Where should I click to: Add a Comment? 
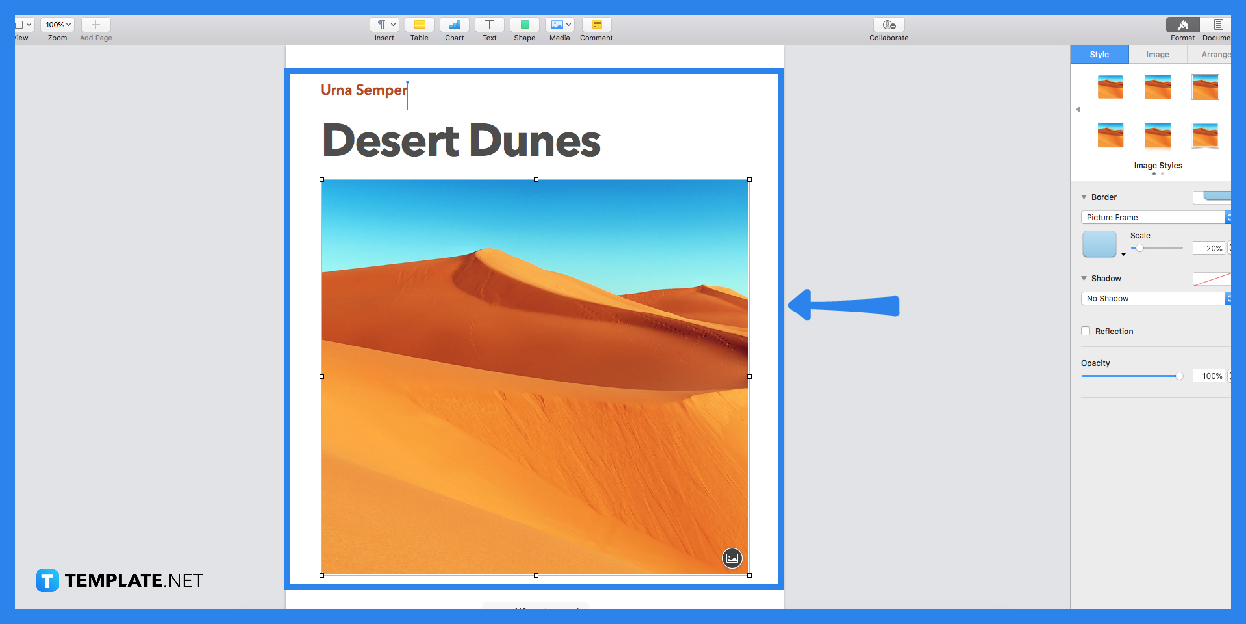click(596, 25)
